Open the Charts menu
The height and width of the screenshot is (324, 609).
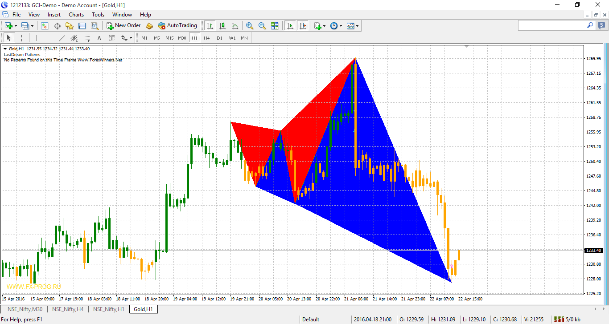point(76,14)
